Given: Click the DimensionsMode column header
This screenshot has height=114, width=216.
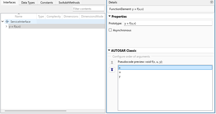Looking at the screenshot, I should pos(92,16).
